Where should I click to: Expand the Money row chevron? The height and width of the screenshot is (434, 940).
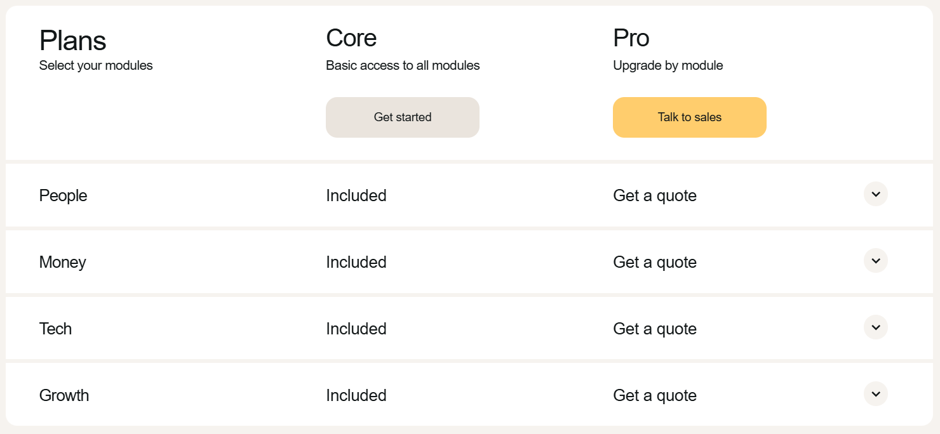pos(875,261)
